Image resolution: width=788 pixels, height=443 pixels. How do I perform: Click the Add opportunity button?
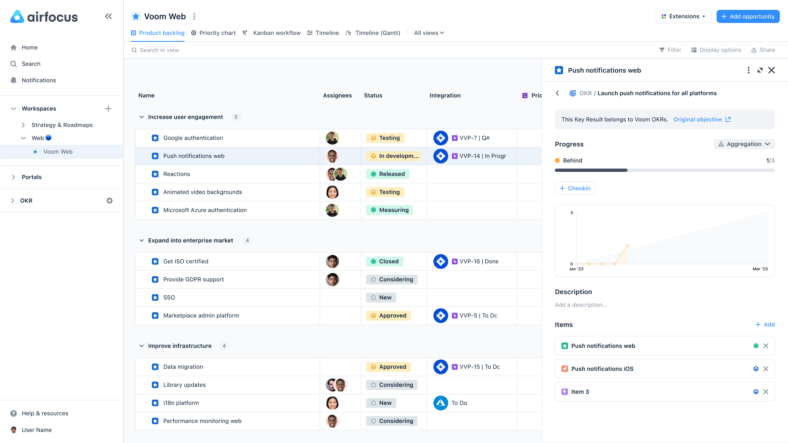click(748, 16)
